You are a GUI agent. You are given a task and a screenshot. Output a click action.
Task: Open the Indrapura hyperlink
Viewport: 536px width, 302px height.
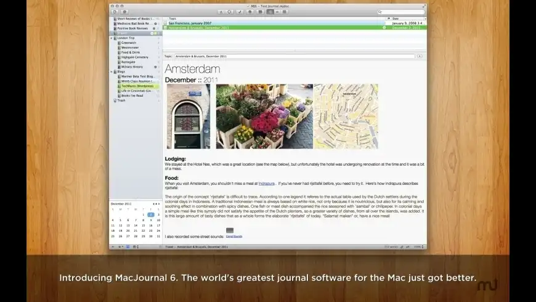coord(266,183)
